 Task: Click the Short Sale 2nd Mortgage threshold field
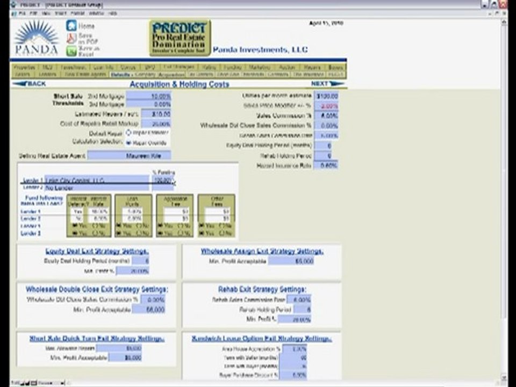[x=148, y=96]
